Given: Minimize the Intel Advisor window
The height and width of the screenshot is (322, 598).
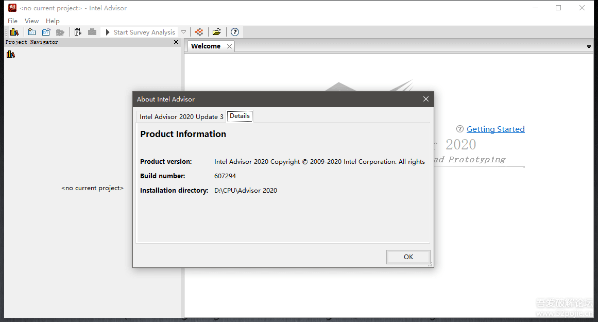Looking at the screenshot, I should coord(535,8).
